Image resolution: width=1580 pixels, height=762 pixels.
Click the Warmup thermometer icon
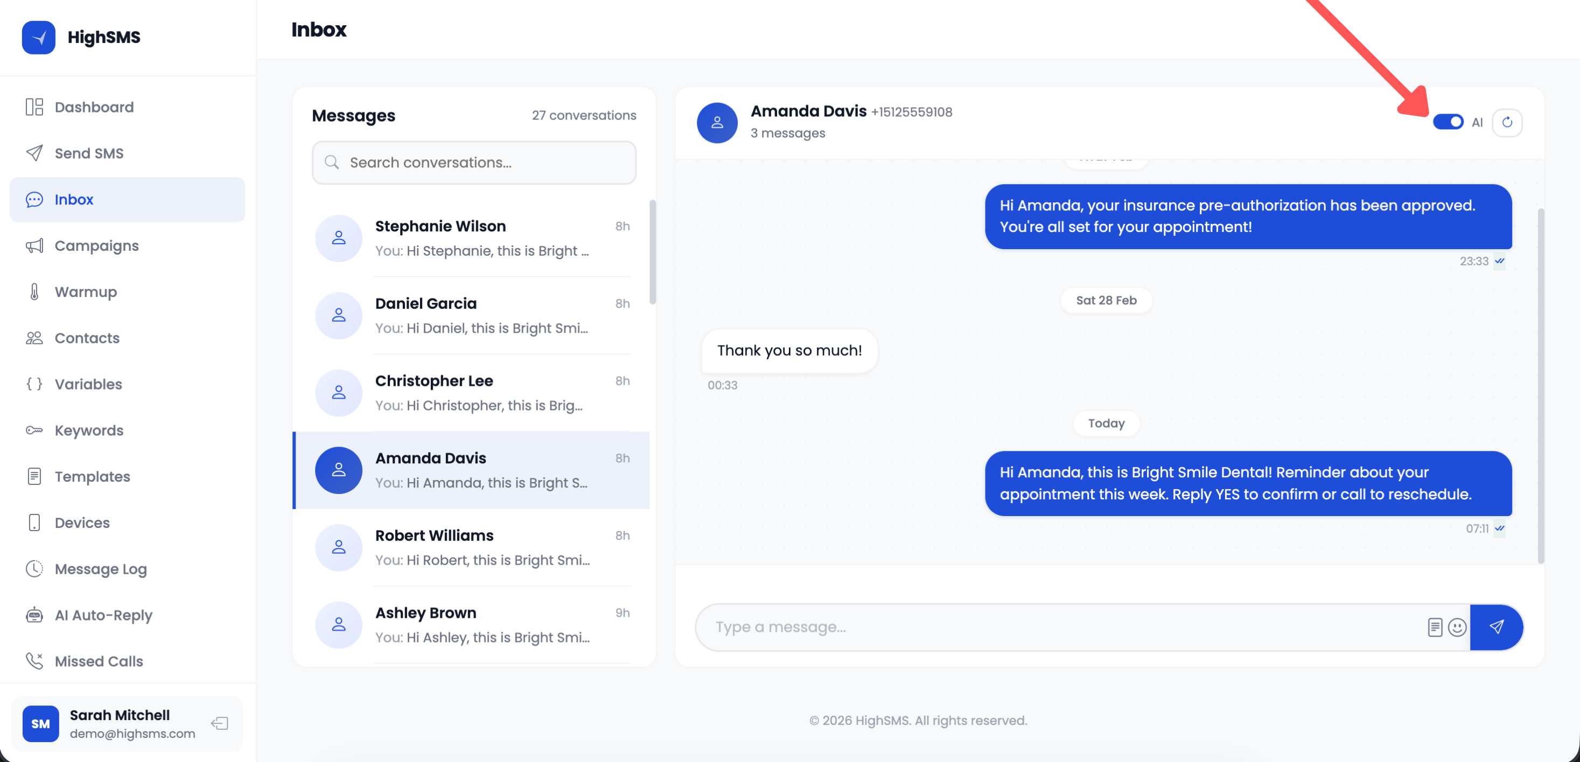coord(35,291)
